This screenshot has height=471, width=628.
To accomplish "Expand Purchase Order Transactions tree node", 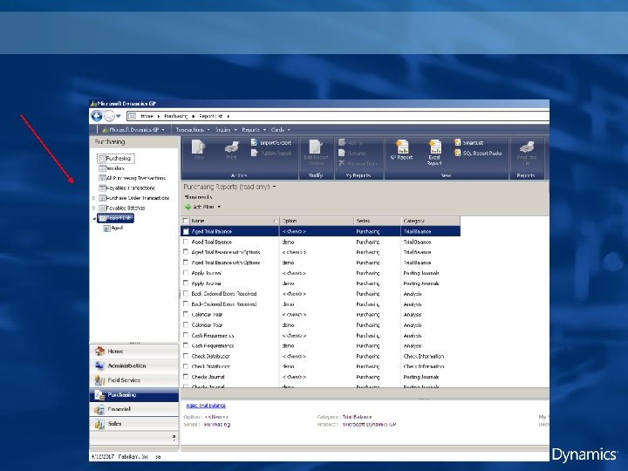I will (x=93, y=198).
